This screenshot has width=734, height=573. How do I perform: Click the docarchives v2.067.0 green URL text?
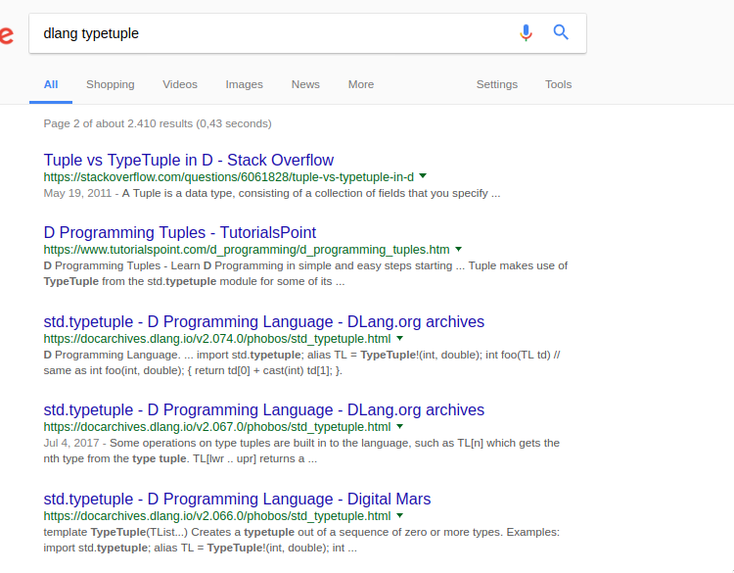(217, 427)
